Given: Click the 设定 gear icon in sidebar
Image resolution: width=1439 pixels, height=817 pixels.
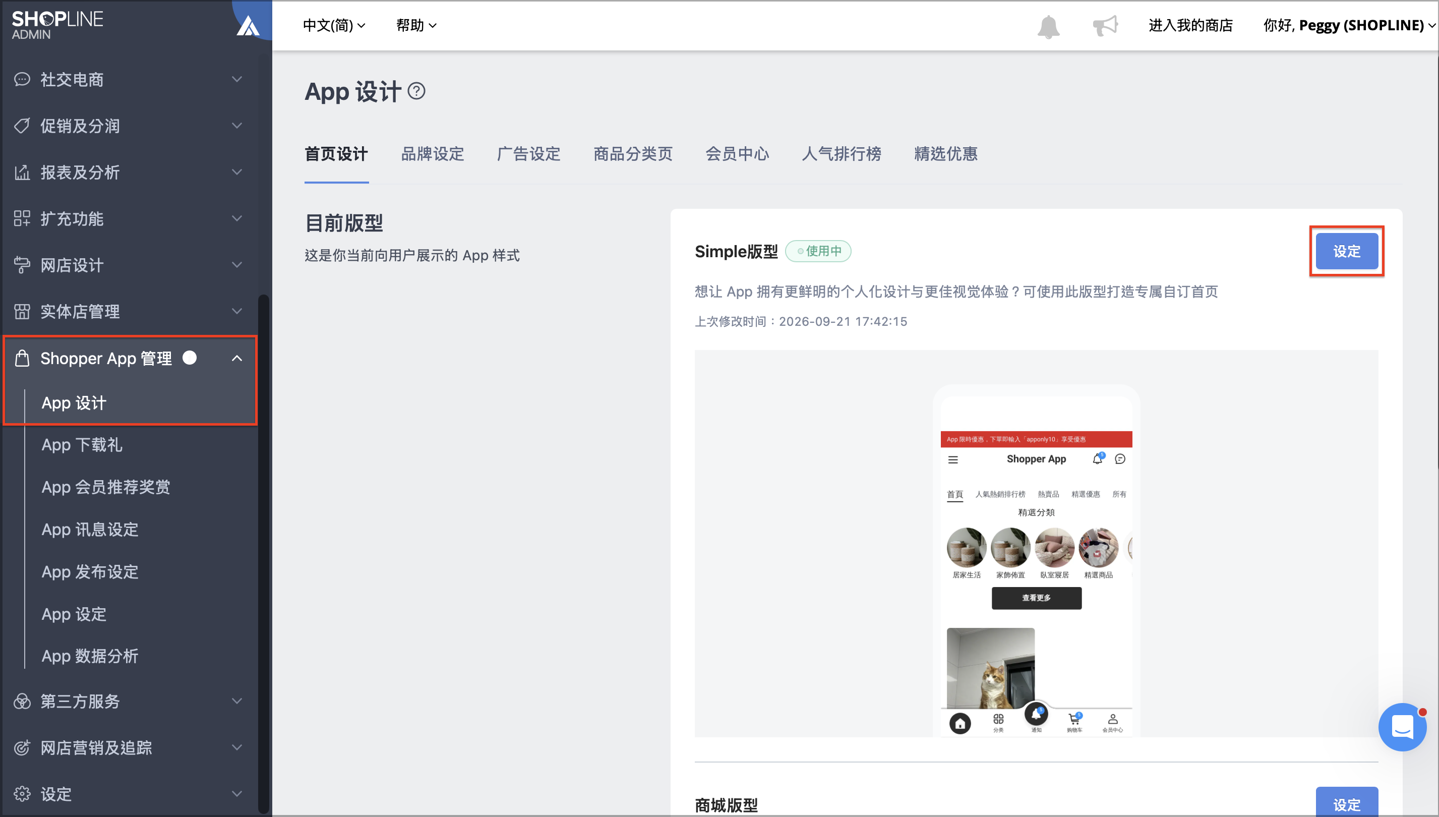Looking at the screenshot, I should click(22, 794).
